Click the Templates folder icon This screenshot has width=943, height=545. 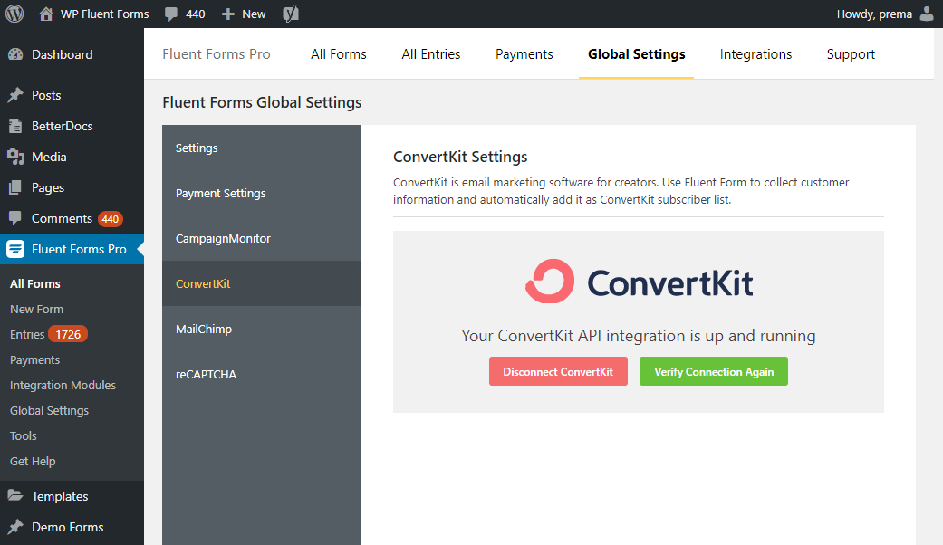(x=15, y=496)
